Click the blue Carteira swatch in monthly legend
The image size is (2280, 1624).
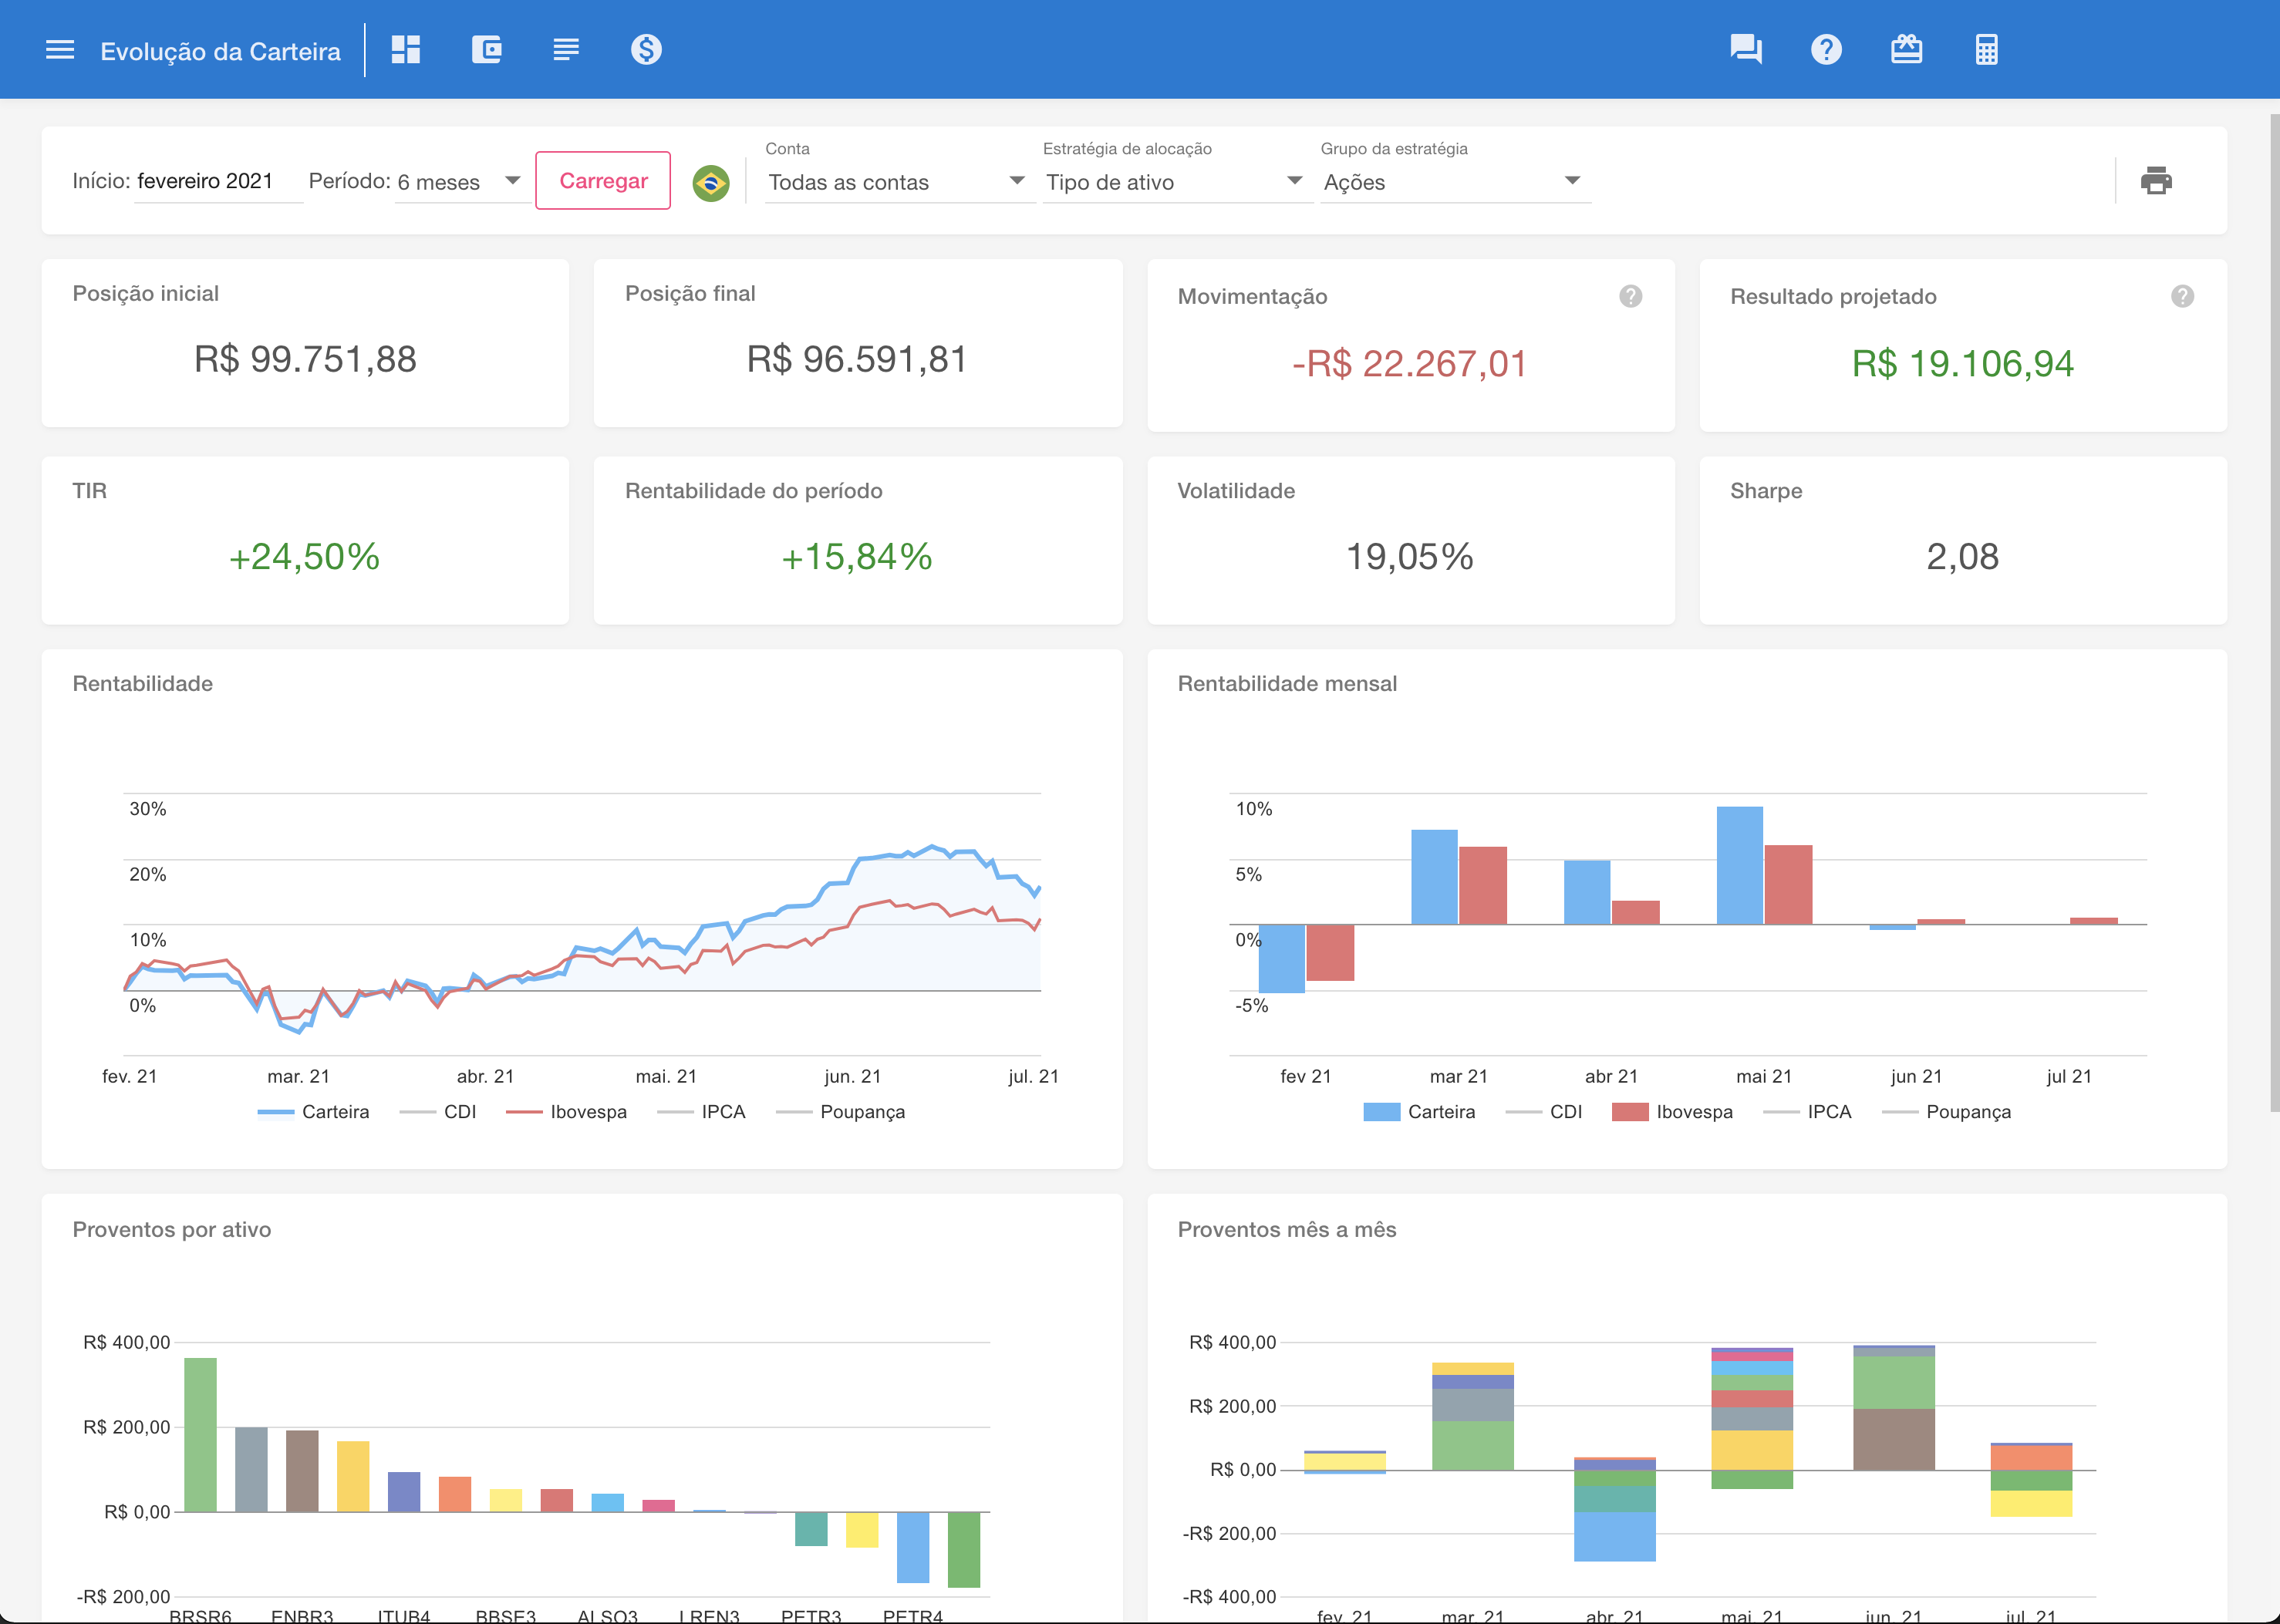coord(1381,1112)
